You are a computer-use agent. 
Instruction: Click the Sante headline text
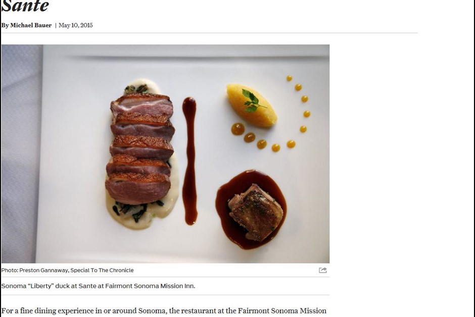coord(25,6)
